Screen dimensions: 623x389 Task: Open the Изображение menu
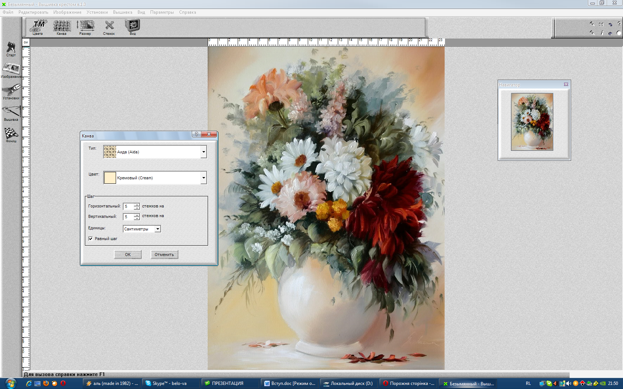tap(67, 12)
